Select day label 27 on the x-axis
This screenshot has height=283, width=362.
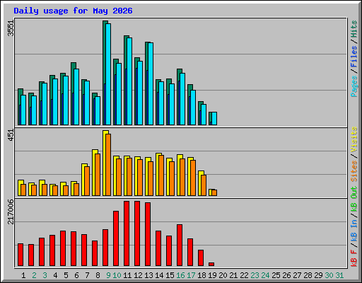pyautogui.click(x=297, y=275)
